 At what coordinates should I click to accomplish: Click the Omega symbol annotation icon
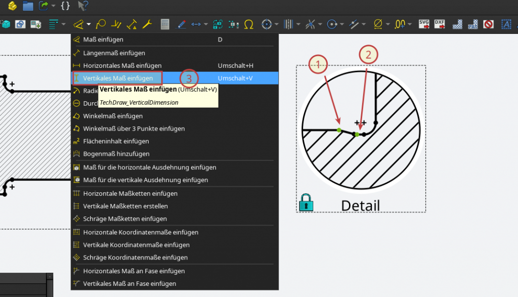click(x=248, y=24)
